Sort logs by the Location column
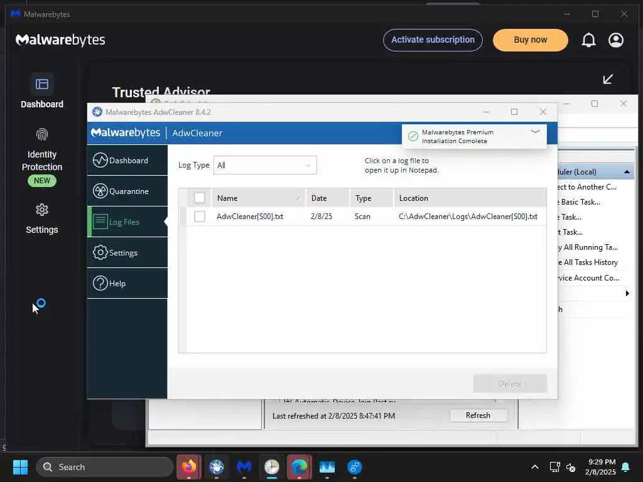 click(x=470, y=198)
